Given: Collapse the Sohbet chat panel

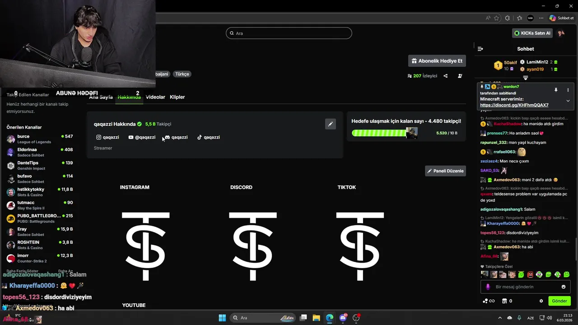Looking at the screenshot, I should (480, 49).
